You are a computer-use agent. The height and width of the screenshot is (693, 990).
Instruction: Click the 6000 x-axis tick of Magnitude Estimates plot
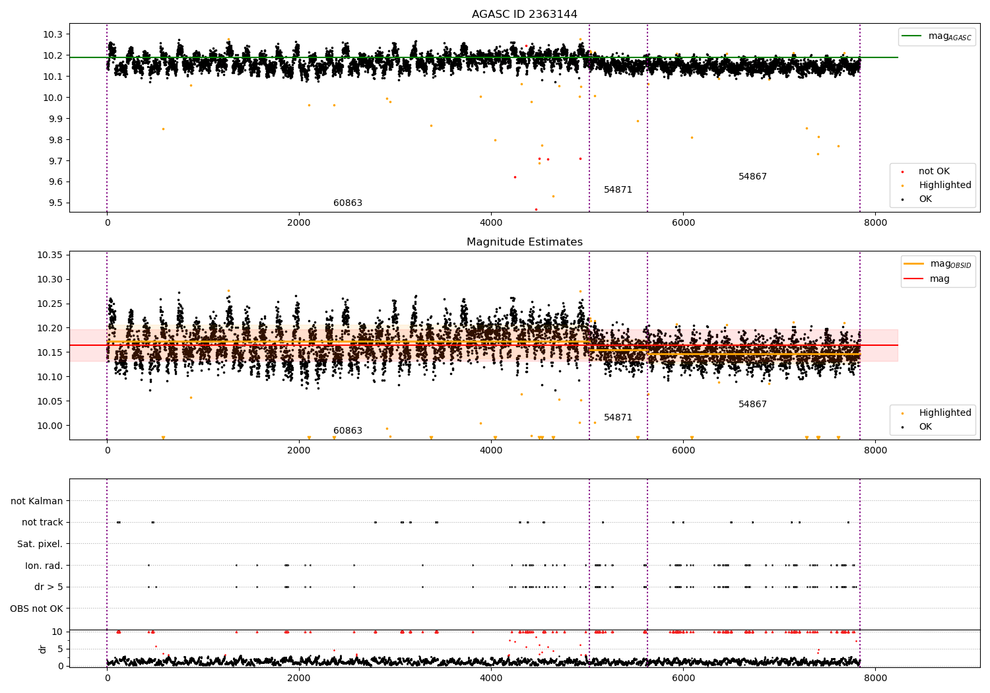coord(683,450)
